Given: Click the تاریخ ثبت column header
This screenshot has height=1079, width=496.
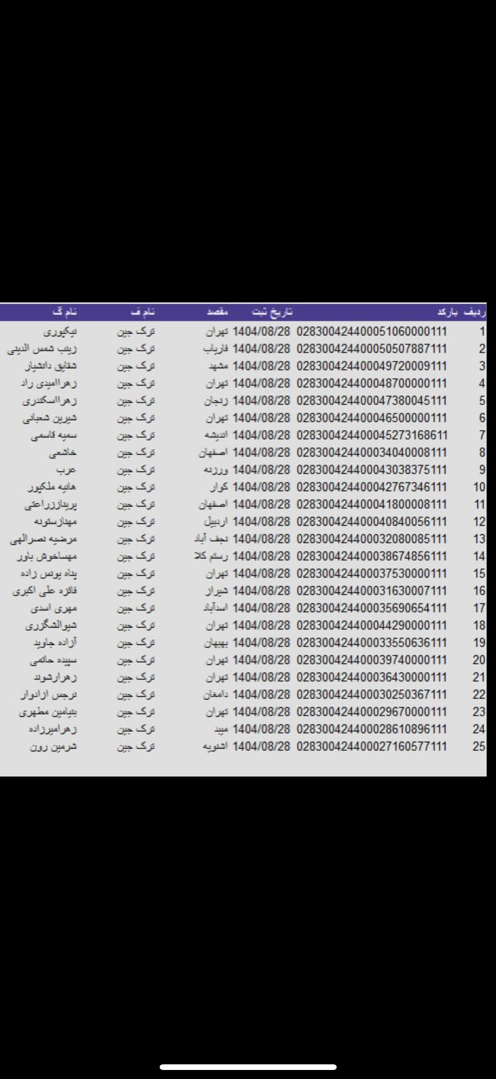Looking at the screenshot, I should pyautogui.click(x=272, y=312).
